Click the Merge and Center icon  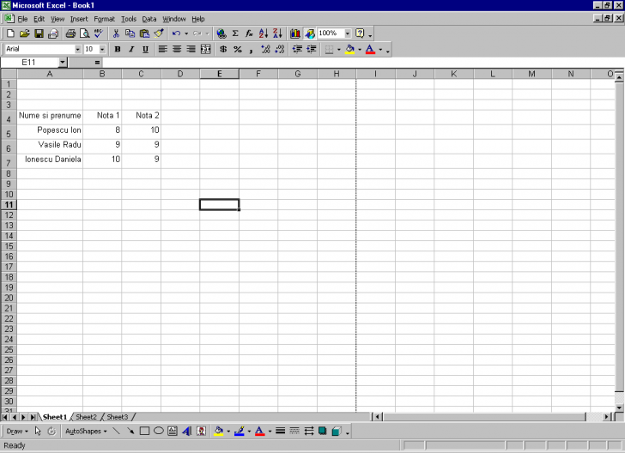[x=205, y=50]
